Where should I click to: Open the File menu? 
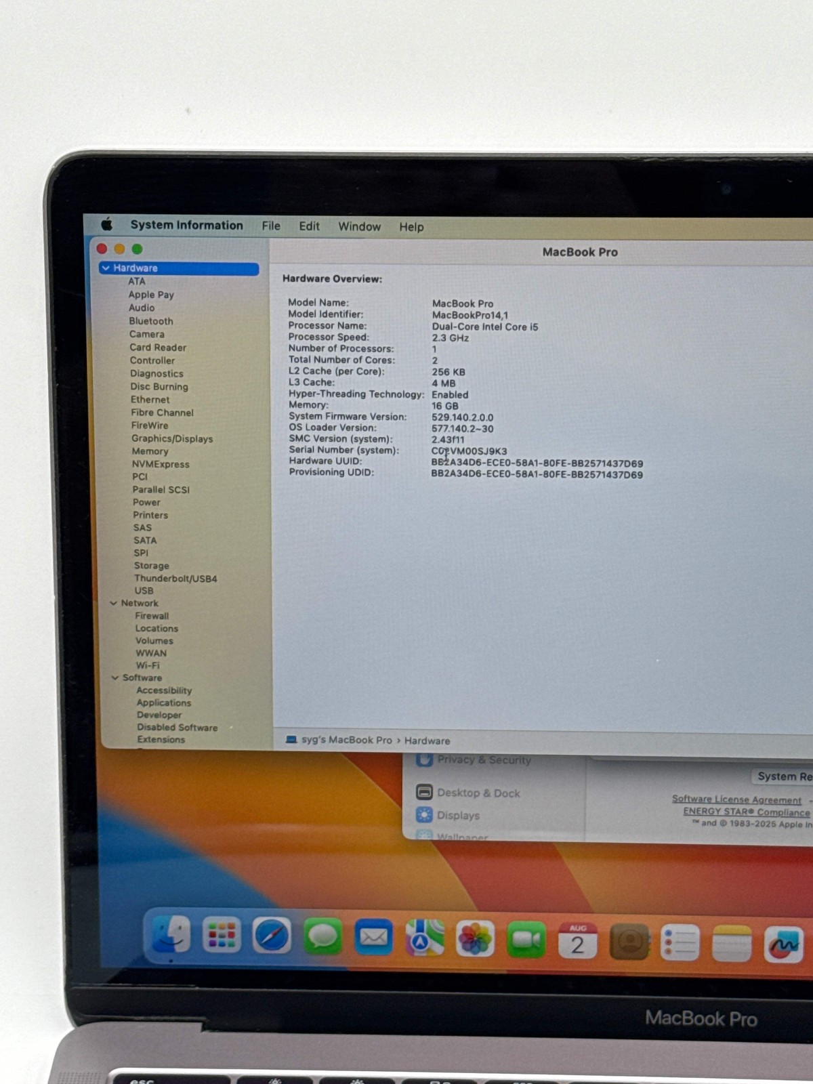[271, 226]
